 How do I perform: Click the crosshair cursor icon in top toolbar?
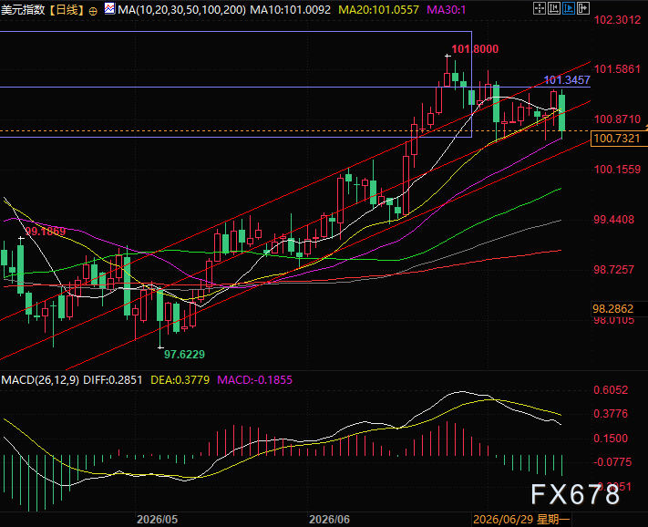tap(540, 8)
